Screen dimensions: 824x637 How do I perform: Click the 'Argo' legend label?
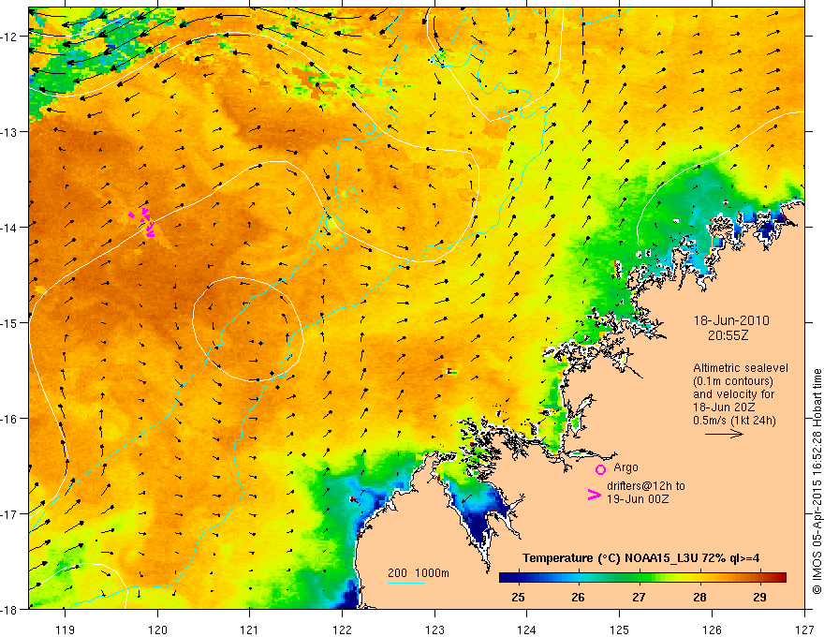click(625, 467)
